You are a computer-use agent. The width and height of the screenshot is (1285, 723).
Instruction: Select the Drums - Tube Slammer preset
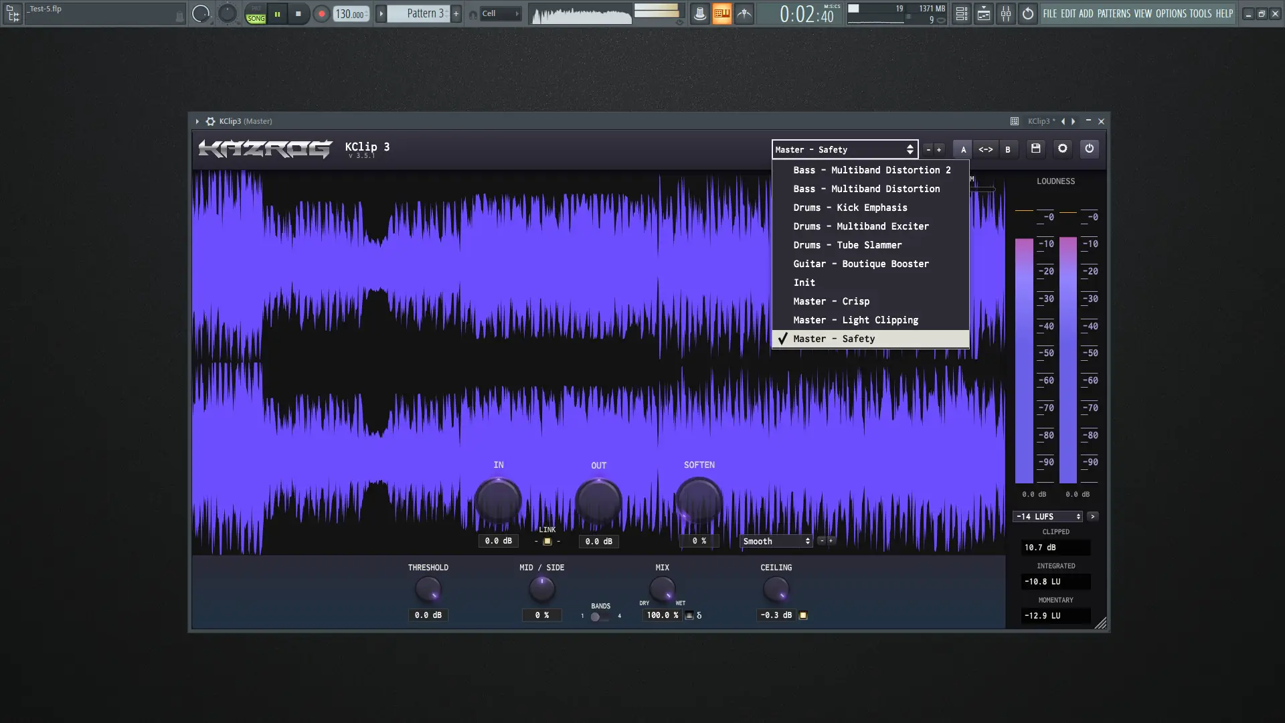coord(847,245)
